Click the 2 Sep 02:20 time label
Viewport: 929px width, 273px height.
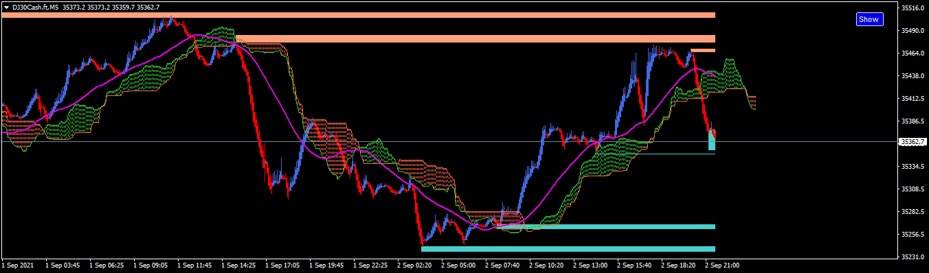[415, 264]
